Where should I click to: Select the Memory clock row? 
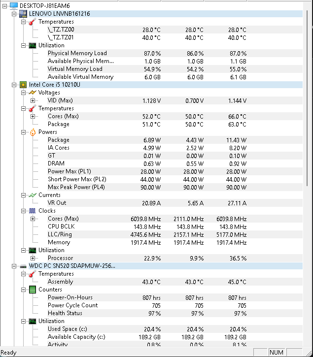point(174,242)
